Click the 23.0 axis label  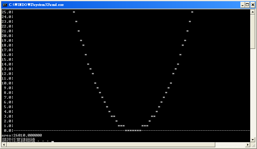(7, 22)
